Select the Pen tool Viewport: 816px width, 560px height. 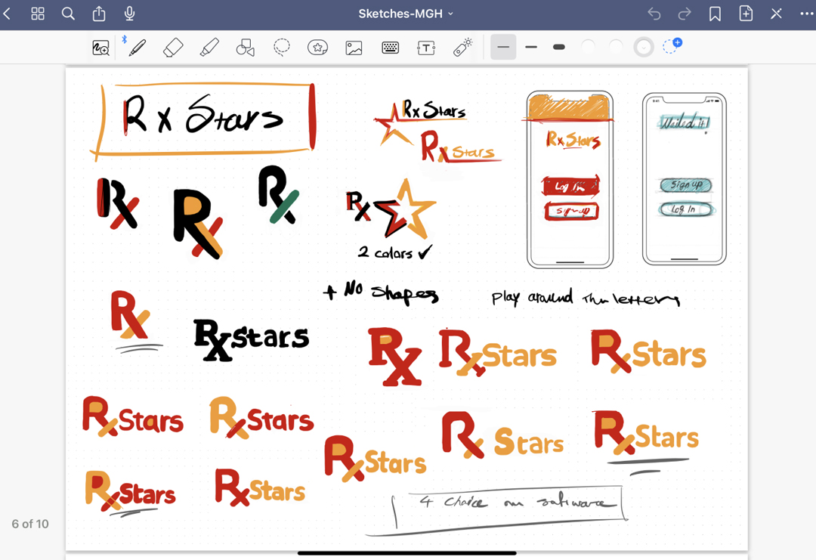click(137, 48)
